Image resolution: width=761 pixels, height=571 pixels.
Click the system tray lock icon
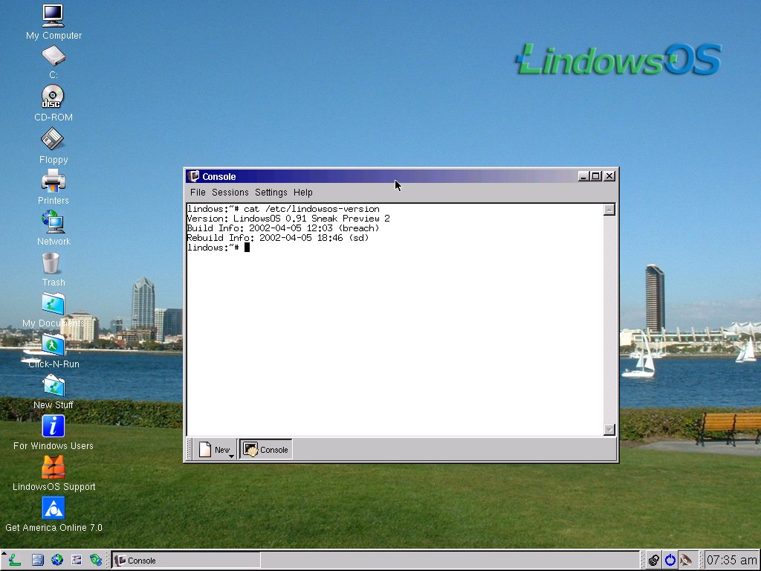coord(654,560)
